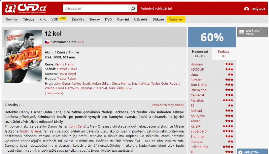Click the Apple TV+ play icon
The height and width of the screenshot is (154, 269).
pos(240,152)
